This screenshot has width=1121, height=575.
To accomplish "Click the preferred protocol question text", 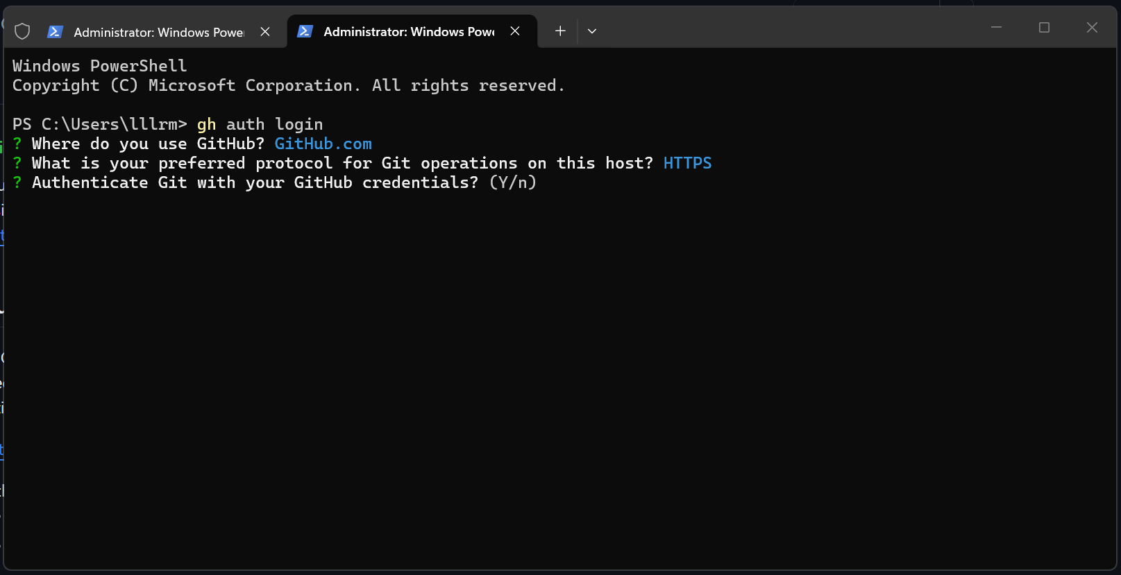I will click(342, 163).
